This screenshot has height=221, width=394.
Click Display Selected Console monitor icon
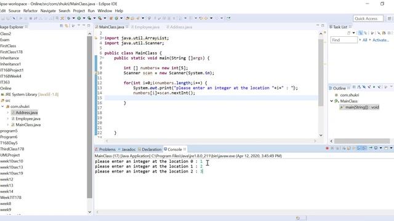tap(376, 149)
